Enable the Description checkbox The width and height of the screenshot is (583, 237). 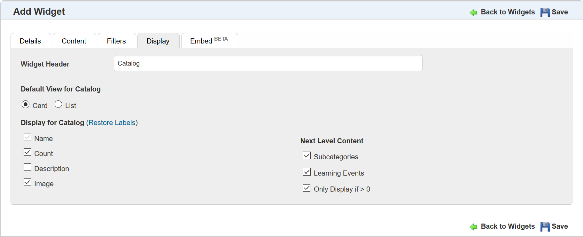coord(27,167)
